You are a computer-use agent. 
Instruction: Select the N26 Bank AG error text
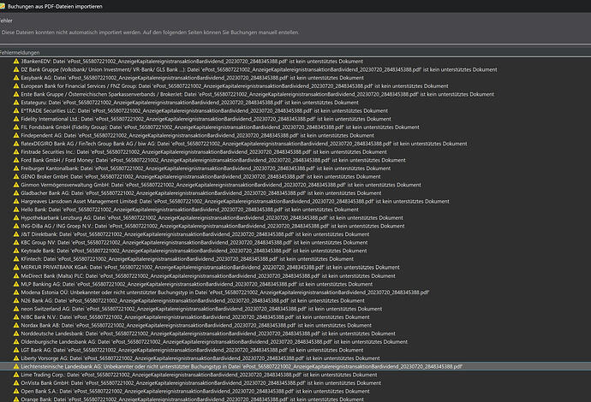pos(193,300)
